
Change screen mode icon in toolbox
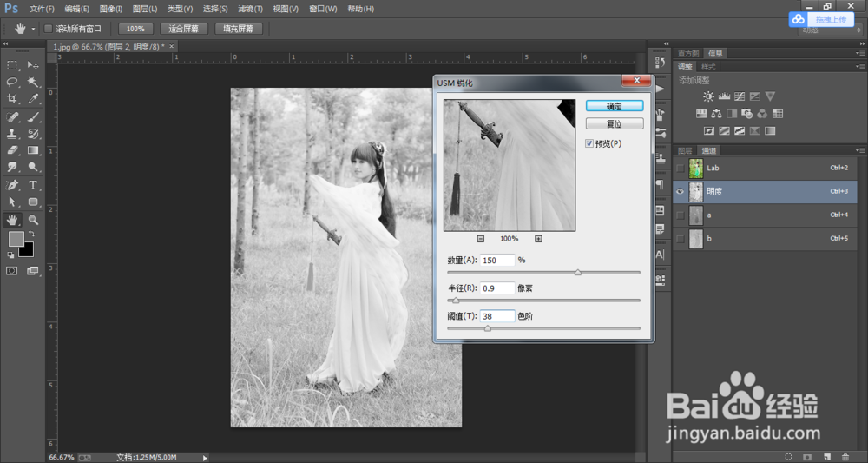(x=33, y=271)
